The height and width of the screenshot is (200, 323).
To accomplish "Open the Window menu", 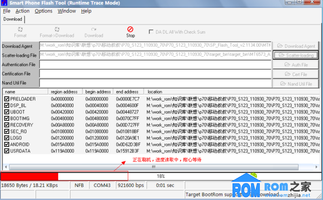I will click(x=67, y=11).
